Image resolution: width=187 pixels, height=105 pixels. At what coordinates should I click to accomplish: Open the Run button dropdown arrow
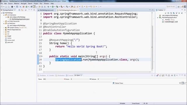[x=55, y=7]
